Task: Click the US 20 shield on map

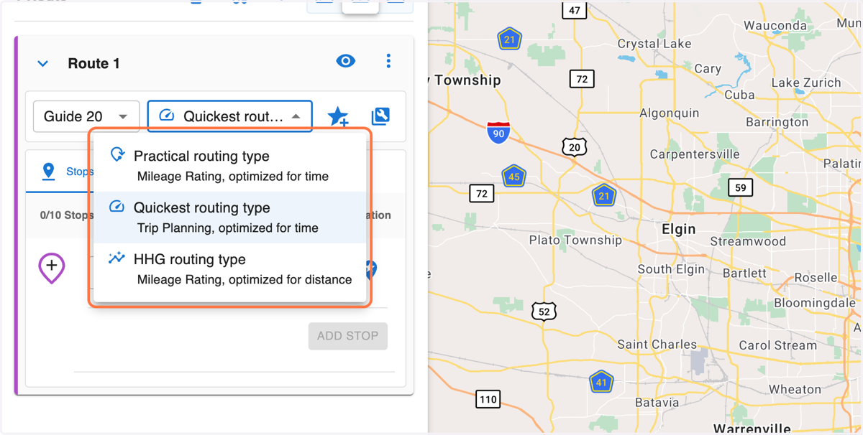Action: 575,147
